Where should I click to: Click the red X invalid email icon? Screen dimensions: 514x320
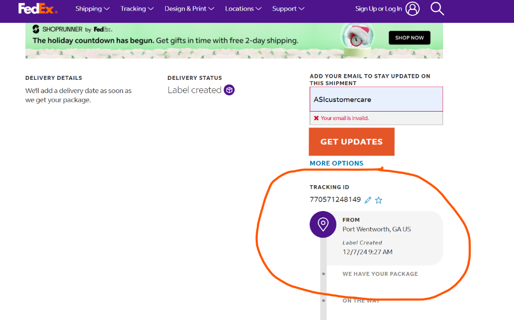tap(317, 118)
